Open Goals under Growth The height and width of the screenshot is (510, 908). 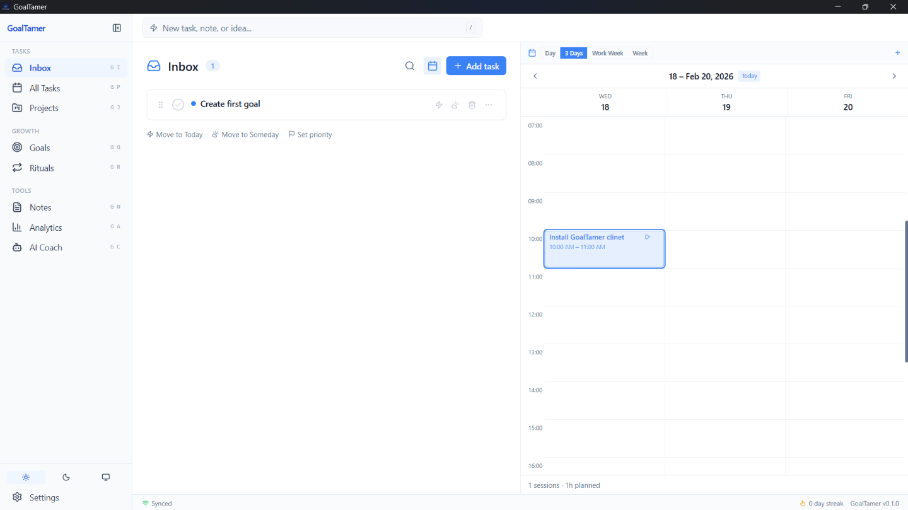[x=66, y=148]
